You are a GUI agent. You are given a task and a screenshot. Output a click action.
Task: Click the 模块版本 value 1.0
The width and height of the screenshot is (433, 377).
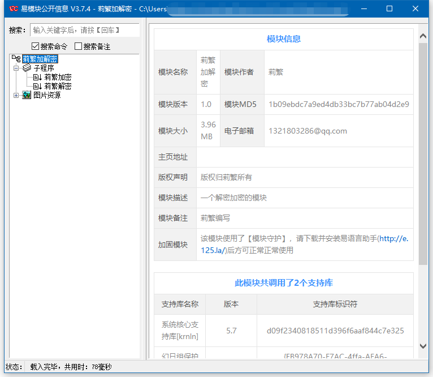[206, 104]
